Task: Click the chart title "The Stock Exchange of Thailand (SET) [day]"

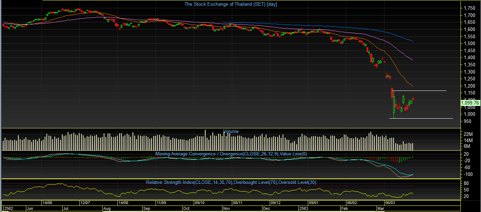Action: click(231, 4)
